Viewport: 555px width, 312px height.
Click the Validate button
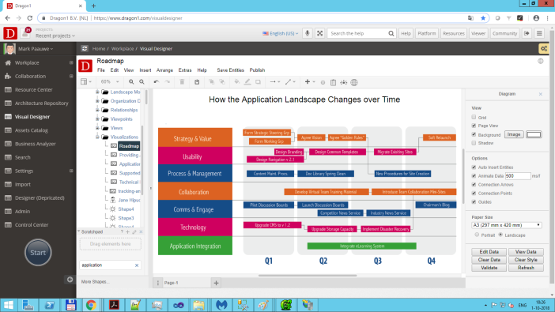pyautogui.click(x=489, y=268)
